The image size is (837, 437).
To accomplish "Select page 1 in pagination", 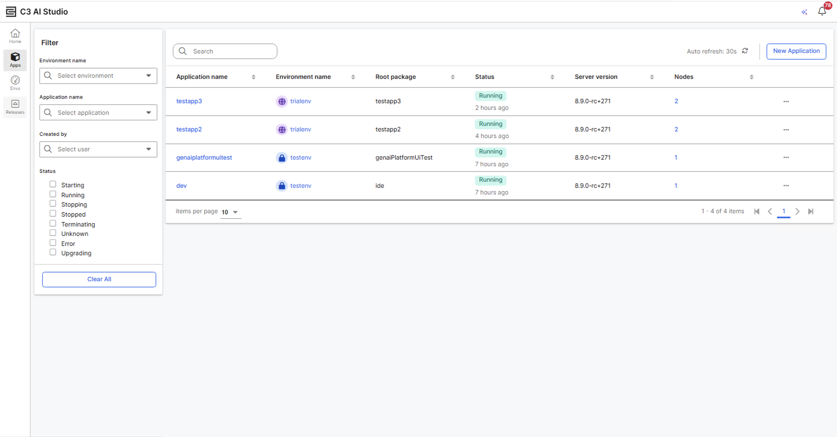I will tap(783, 211).
